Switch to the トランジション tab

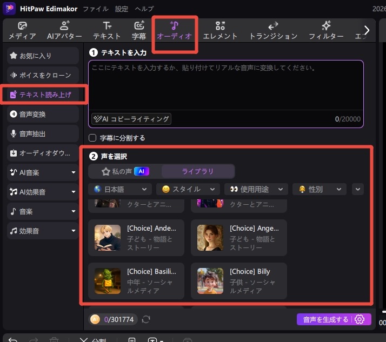[273, 31]
